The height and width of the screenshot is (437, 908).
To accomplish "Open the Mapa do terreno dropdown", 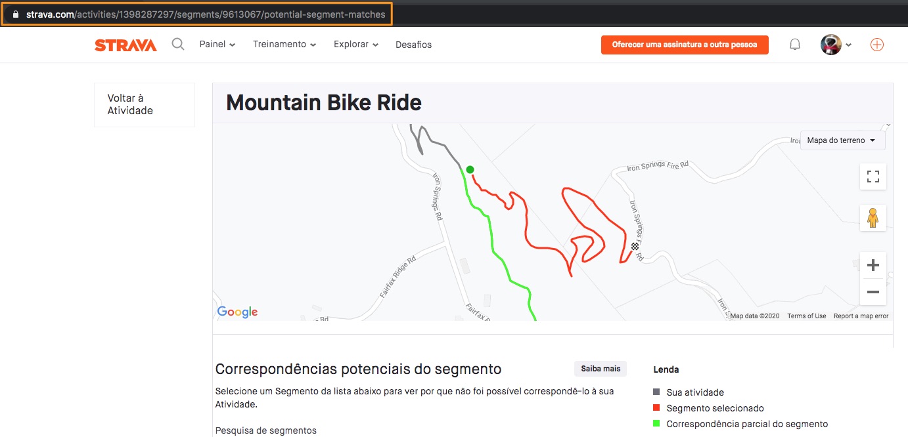I will [842, 140].
